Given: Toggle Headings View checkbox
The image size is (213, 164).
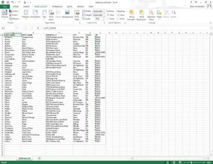Looking at the screenshot, I should click(x=118, y=15).
